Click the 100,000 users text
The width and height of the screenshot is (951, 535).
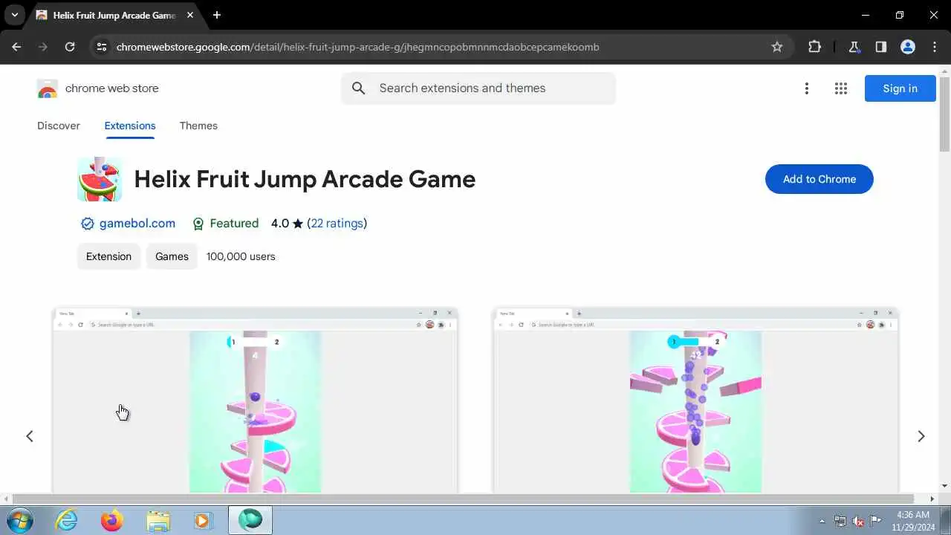click(241, 256)
